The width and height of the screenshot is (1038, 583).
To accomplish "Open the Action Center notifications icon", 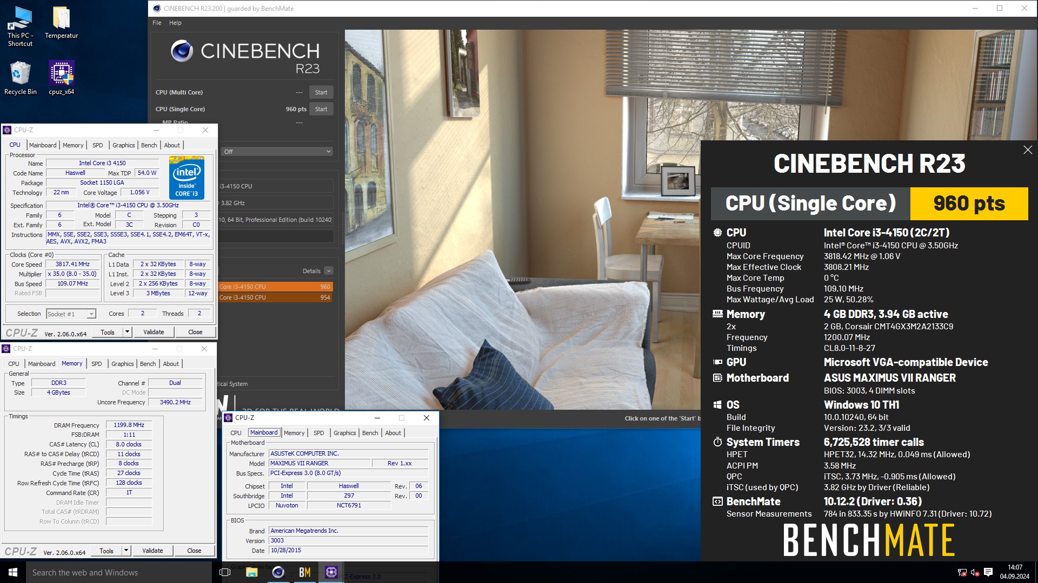I will 988,572.
